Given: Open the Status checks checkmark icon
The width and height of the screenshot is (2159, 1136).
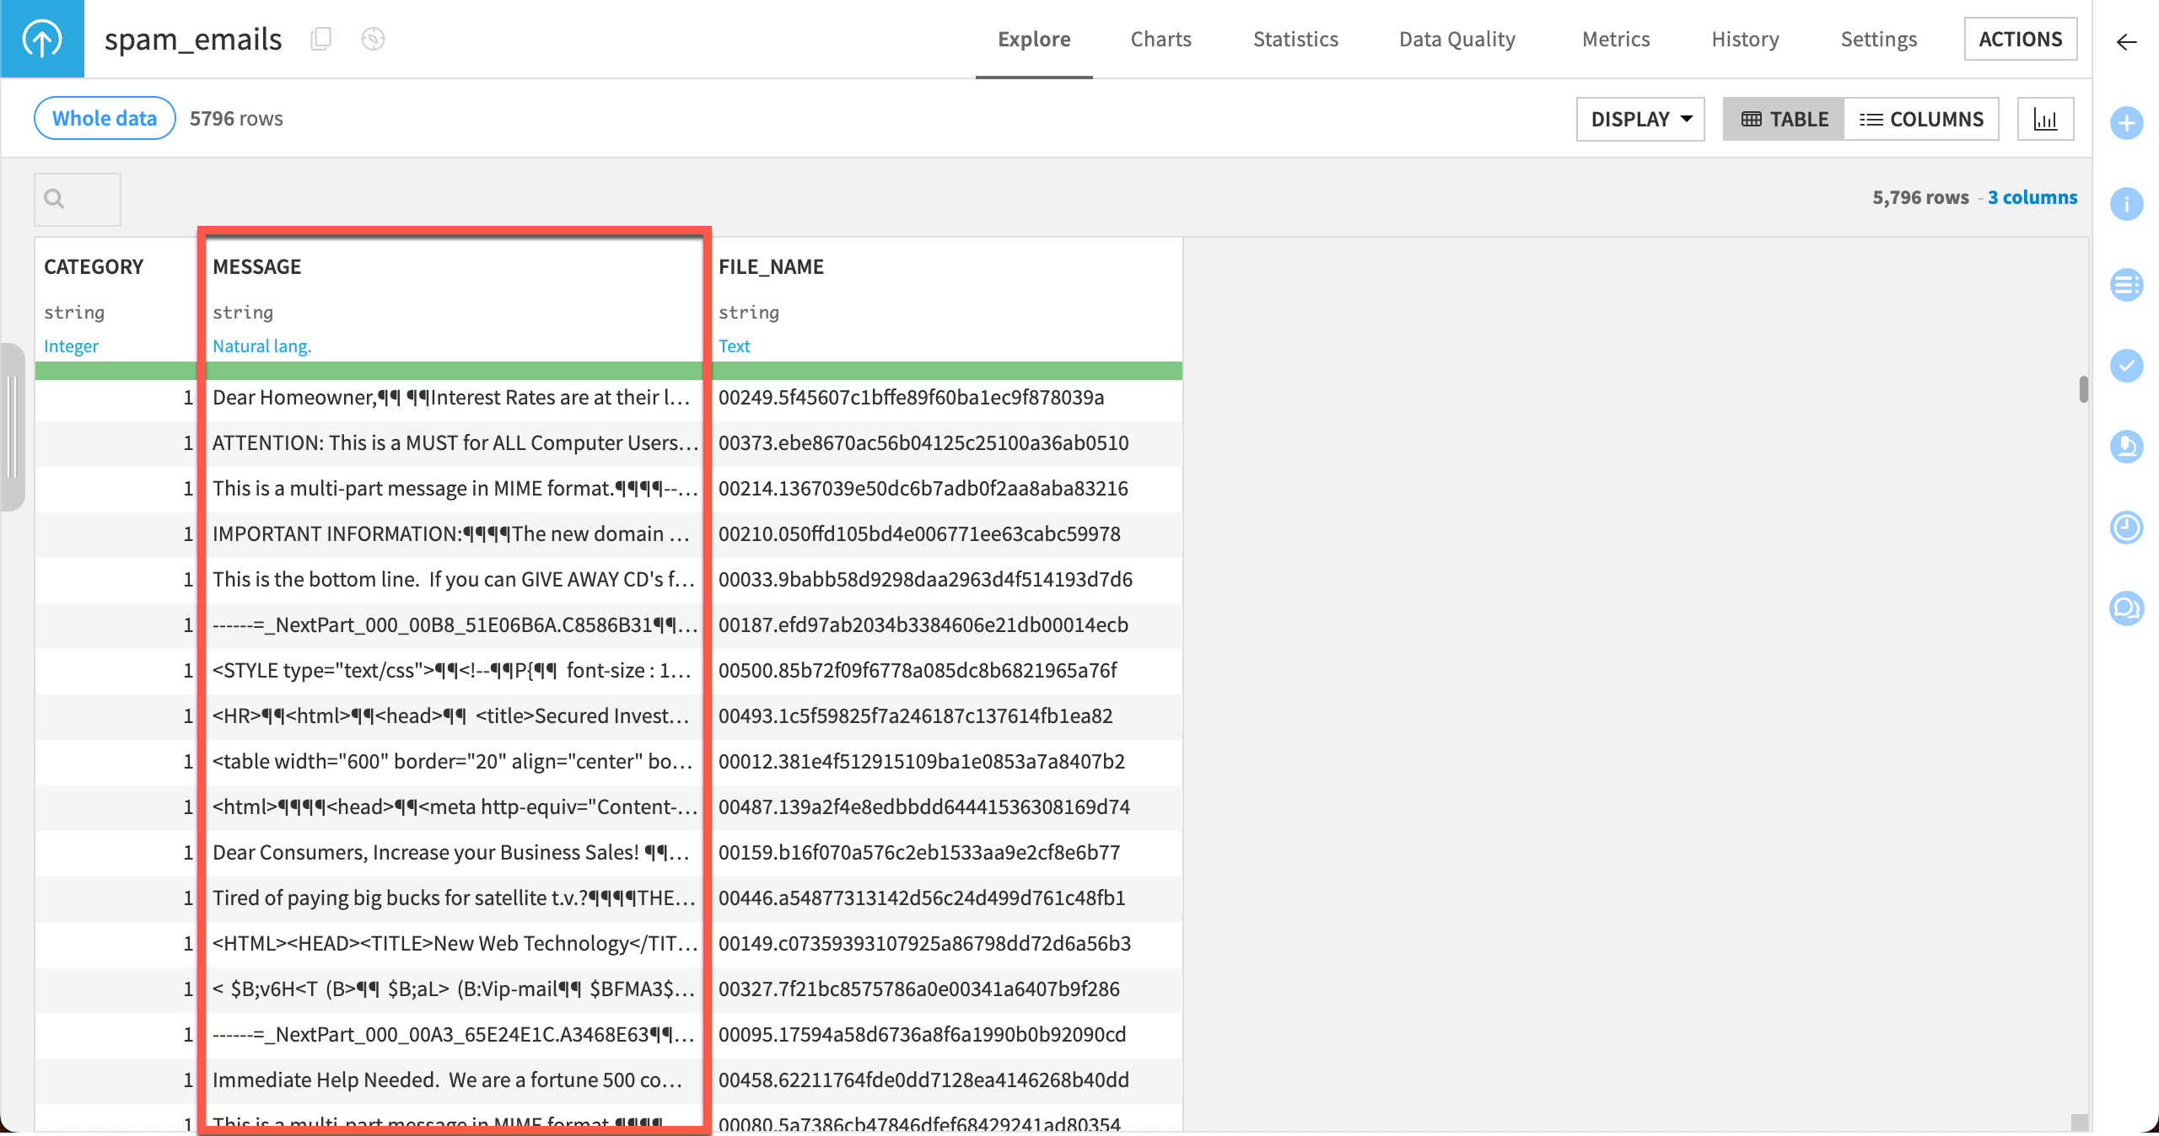Looking at the screenshot, I should pos(2127,366).
